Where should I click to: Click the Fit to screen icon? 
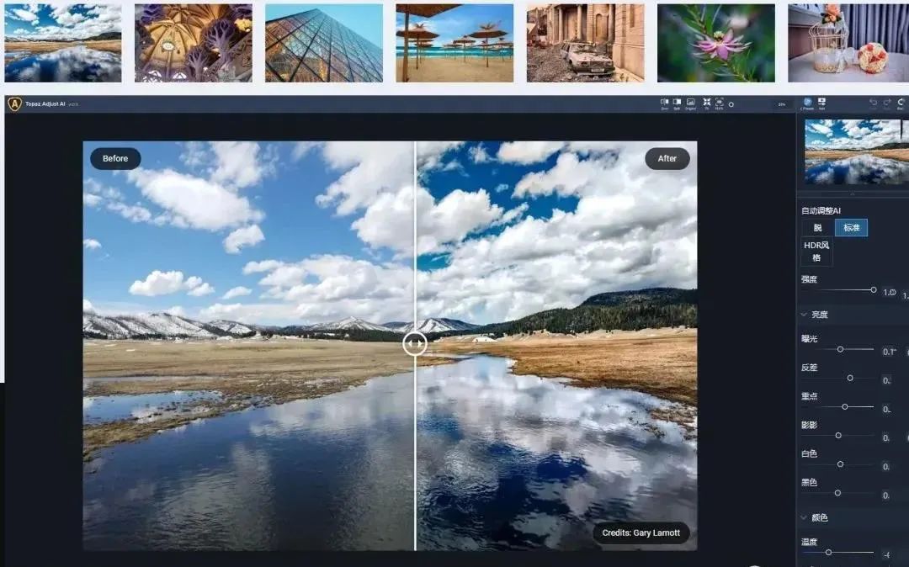coord(706,103)
